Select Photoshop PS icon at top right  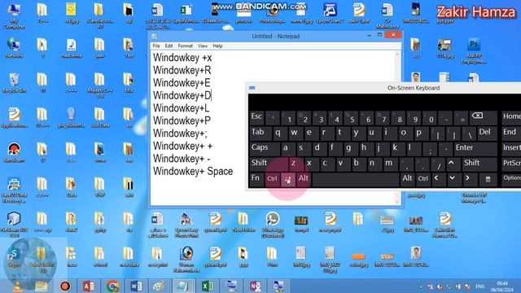474,50
